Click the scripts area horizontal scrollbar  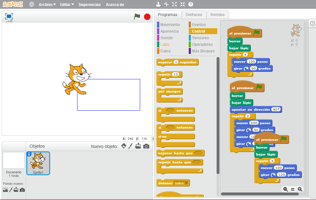coord(260,194)
